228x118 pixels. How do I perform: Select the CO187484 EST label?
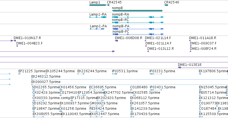pos(208,109)
